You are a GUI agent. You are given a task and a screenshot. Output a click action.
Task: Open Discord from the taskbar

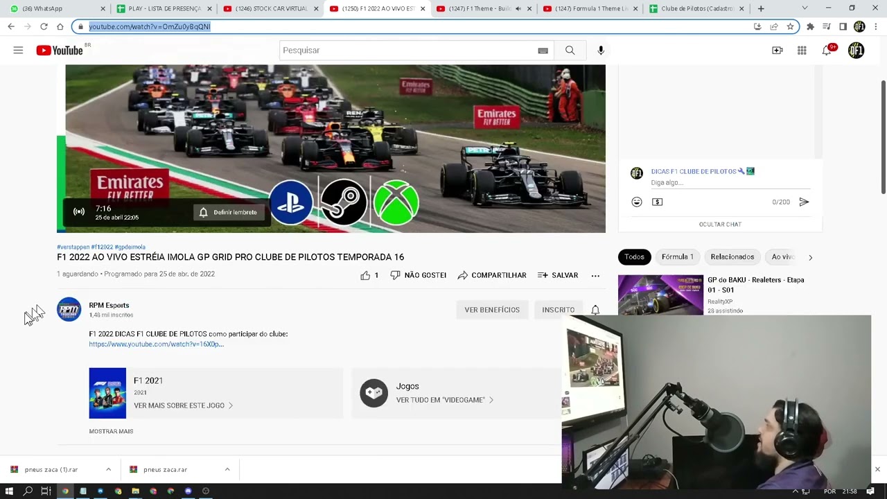pyautogui.click(x=188, y=491)
